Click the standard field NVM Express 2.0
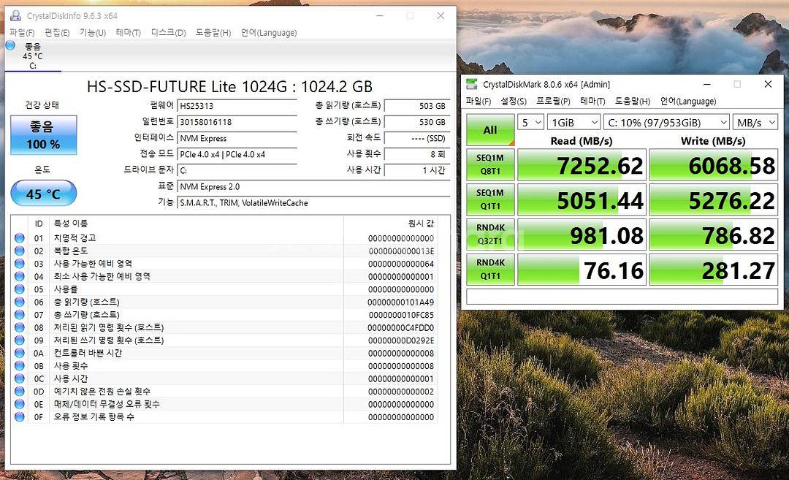This screenshot has width=789, height=480. 313,186
